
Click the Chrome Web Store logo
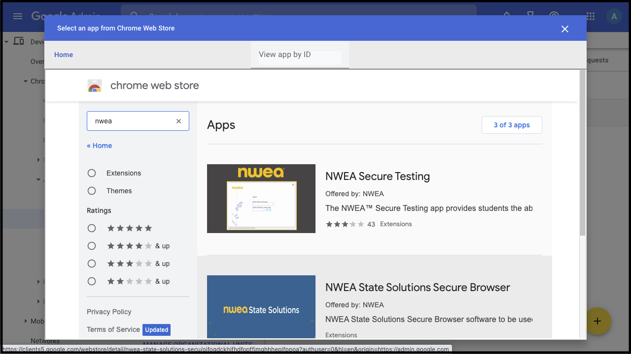click(x=95, y=86)
